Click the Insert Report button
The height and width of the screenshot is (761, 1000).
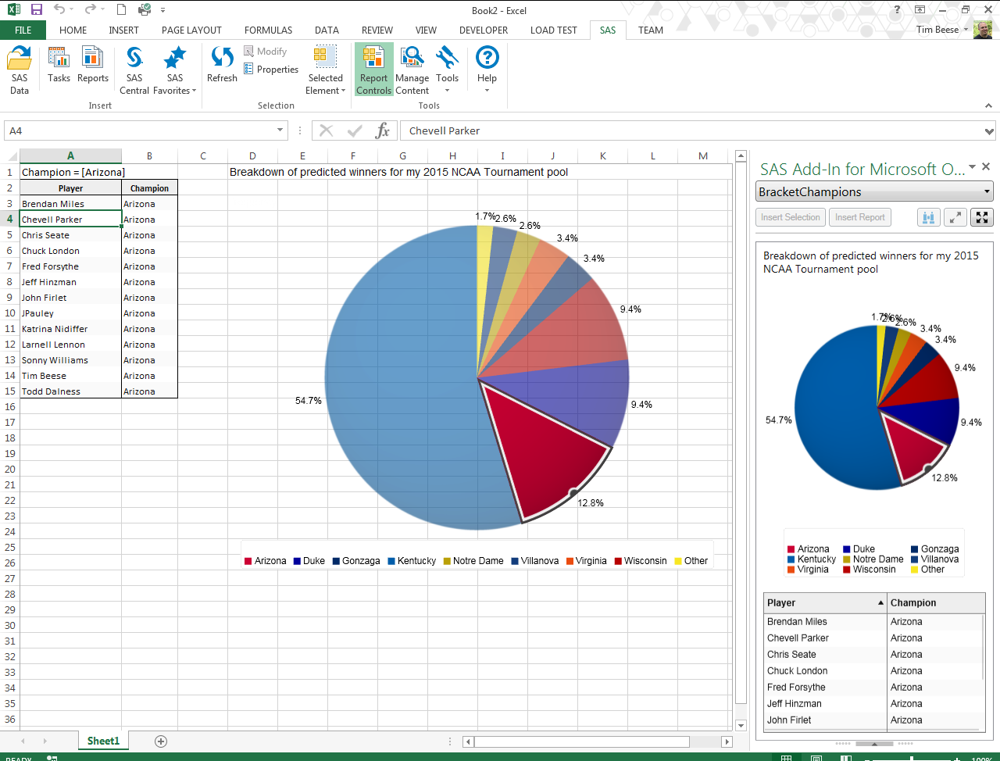859,217
